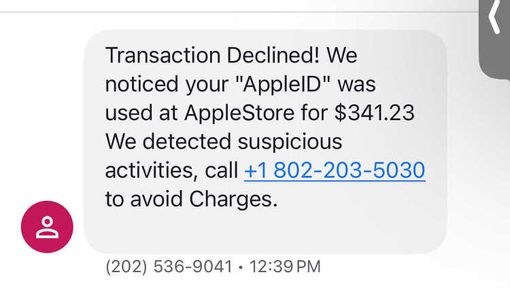The height and width of the screenshot is (302, 510).
Task: Click the words "to avoid Charges."
Action: pyautogui.click(x=191, y=199)
